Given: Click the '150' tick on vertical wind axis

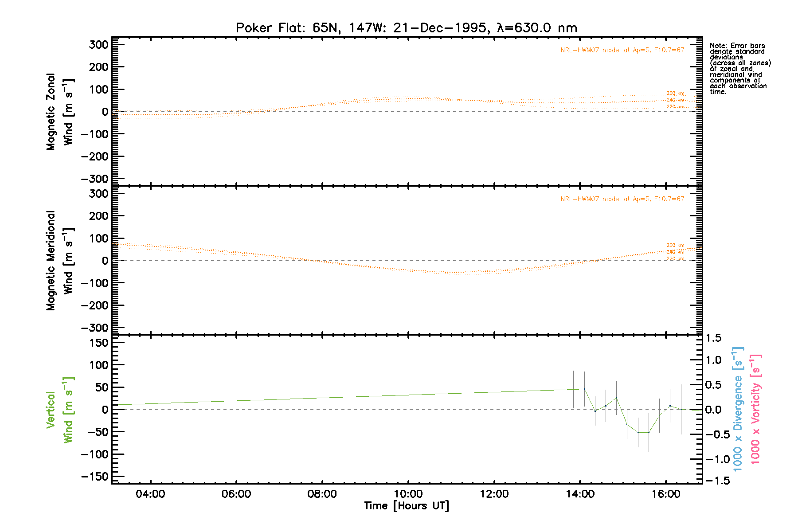Looking at the screenshot, I should [99, 343].
